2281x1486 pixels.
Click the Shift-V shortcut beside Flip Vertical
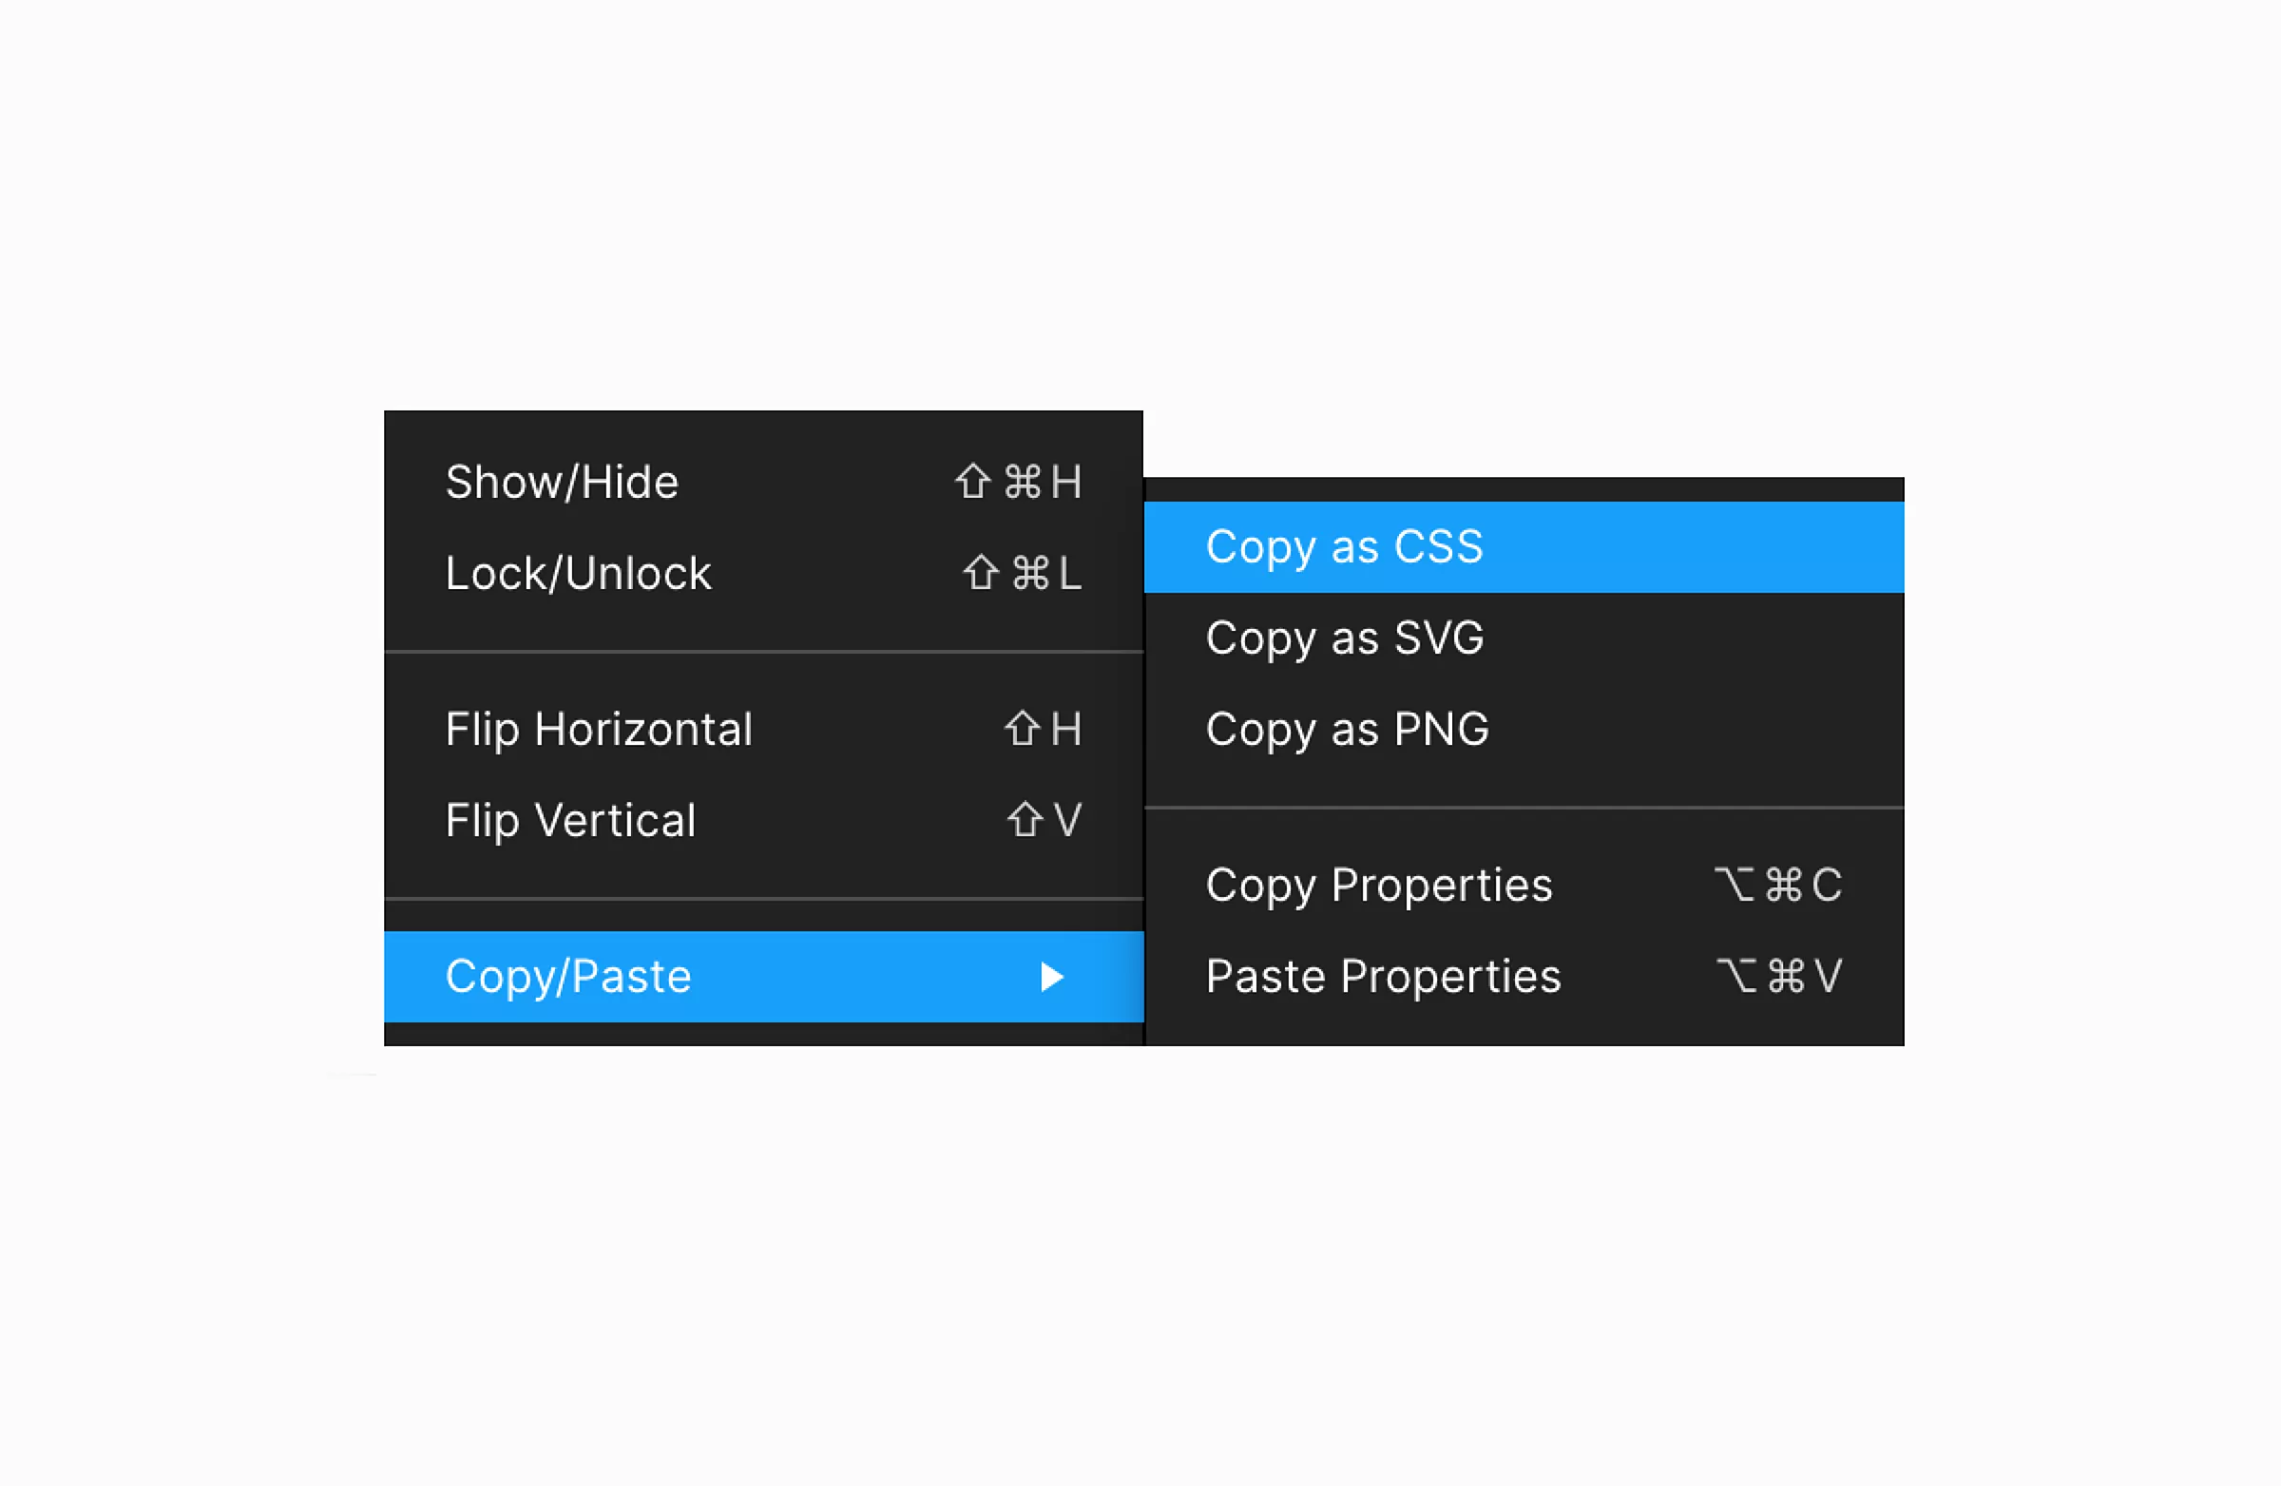click(1045, 820)
